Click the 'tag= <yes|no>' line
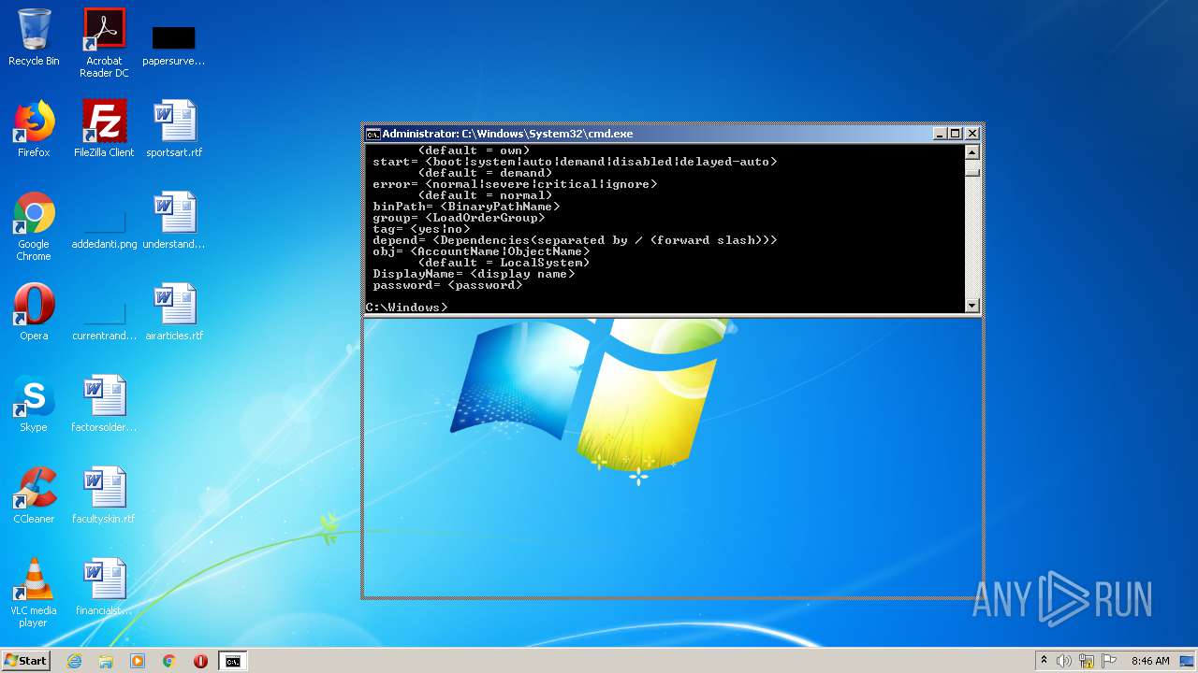Screen dimensions: 1198x673 click(421, 229)
